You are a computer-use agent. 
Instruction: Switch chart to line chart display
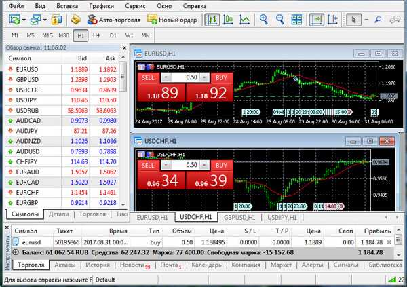coord(245,20)
